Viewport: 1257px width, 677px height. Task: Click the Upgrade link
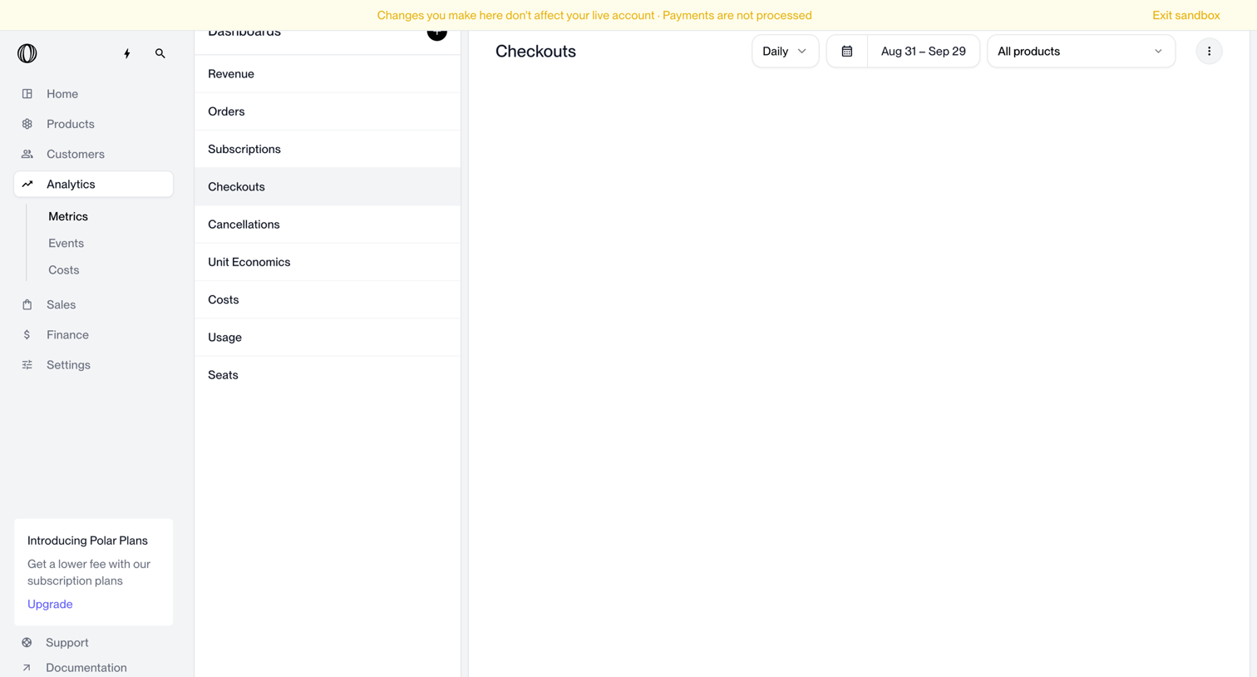50,604
